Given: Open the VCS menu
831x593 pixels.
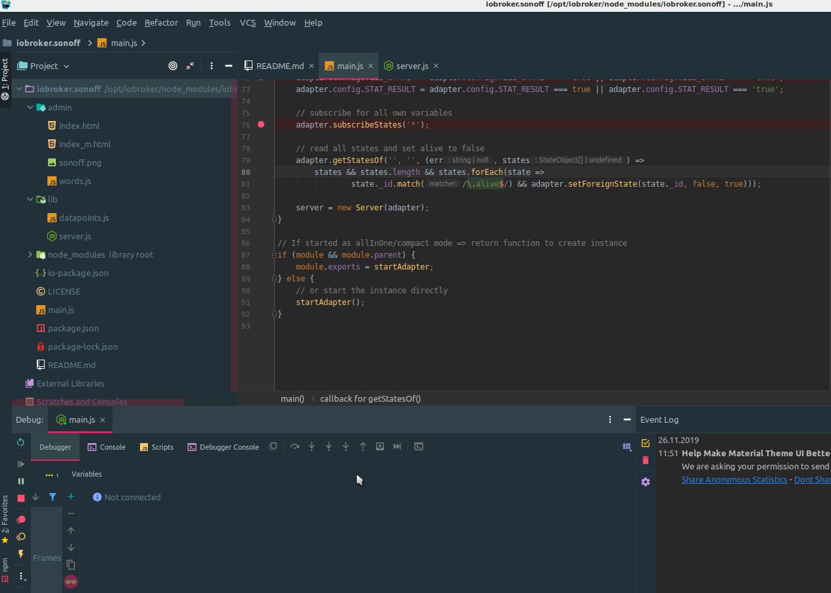Looking at the screenshot, I should (248, 22).
